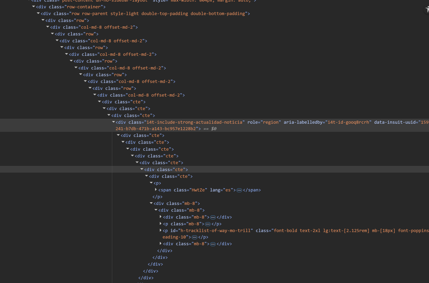Expand the h-tracklist-of-way-mo-trill paragraph arrow
This screenshot has height=283, width=429.
tap(160, 231)
